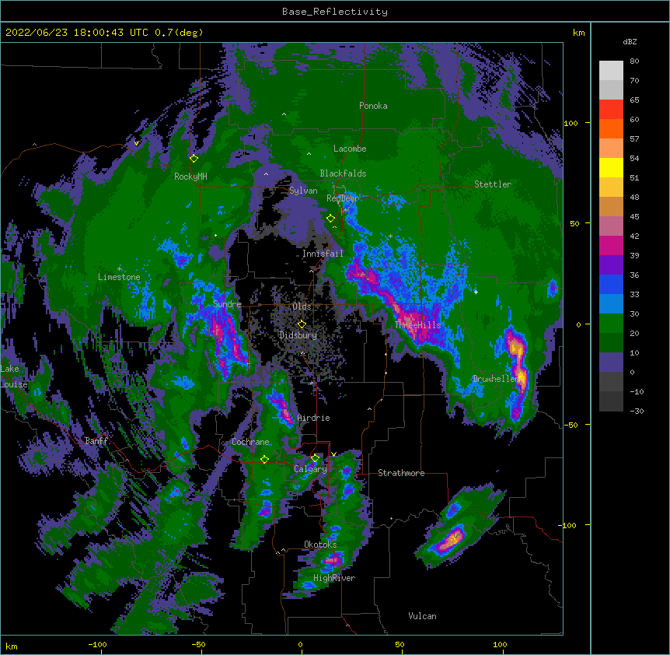This screenshot has height=655, width=670.
Task: Click the Ponoka city label
Action: 373,106
